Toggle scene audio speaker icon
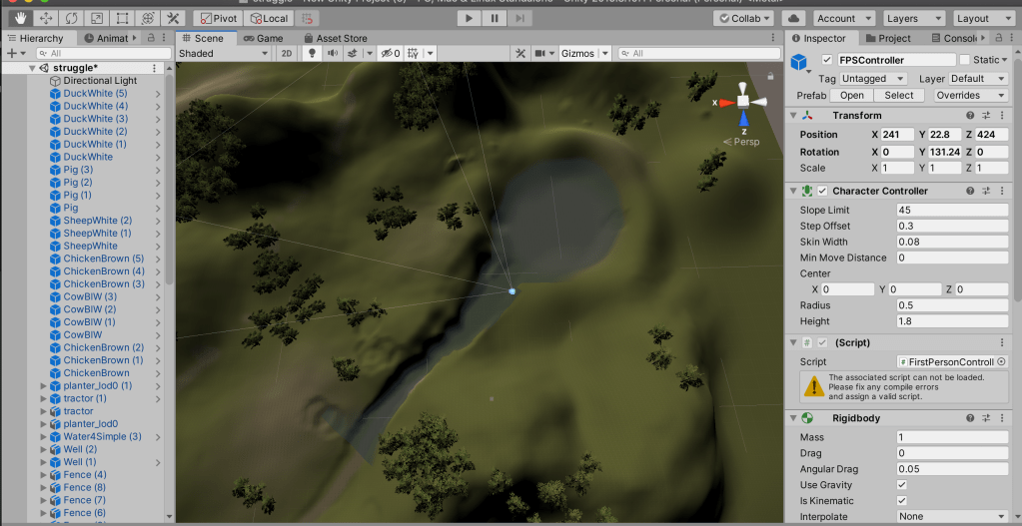This screenshot has height=526, width=1022. point(333,53)
